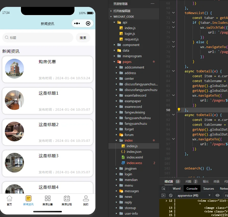Tap the capsule ... icon in mini program
Screen dimensions: 228x217
[x=77, y=23]
